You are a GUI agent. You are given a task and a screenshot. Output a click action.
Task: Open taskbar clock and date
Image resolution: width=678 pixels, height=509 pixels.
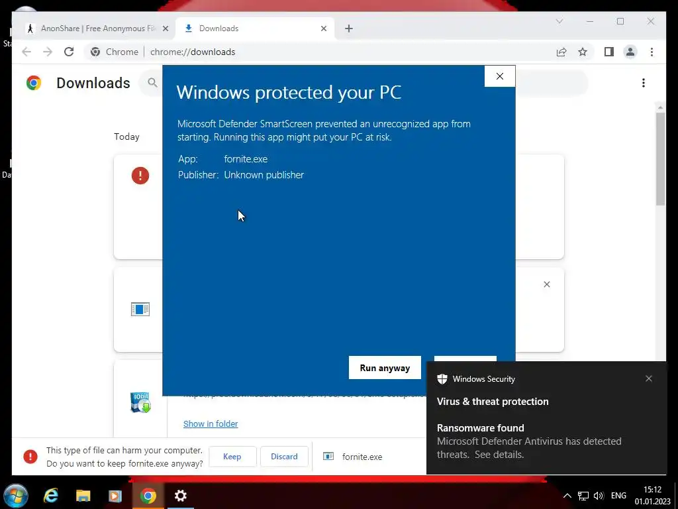(652, 496)
